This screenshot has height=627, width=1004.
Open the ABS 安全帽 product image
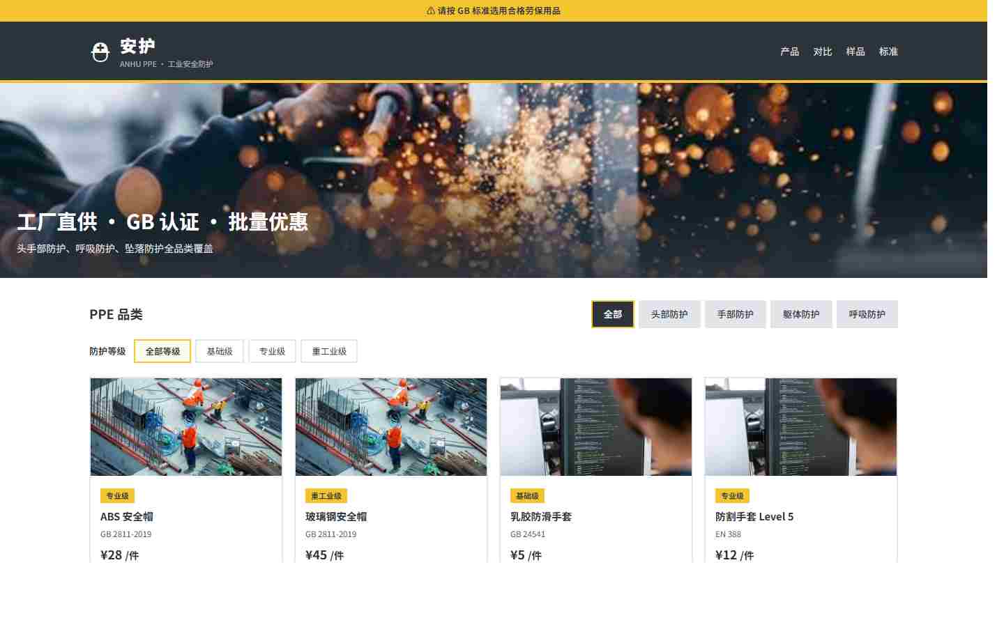click(186, 427)
